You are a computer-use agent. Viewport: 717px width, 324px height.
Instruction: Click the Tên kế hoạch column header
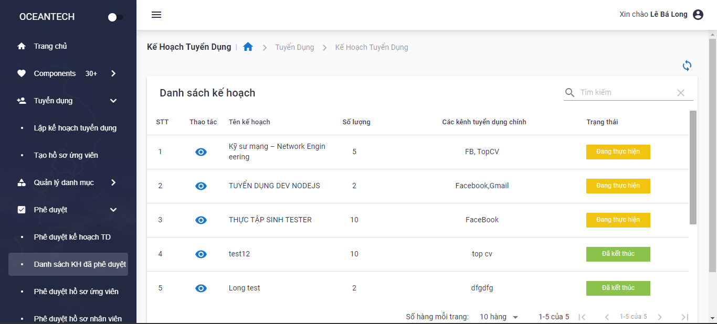[249, 122]
